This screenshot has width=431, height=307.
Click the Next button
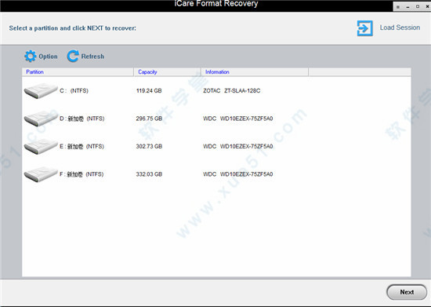tap(407, 292)
